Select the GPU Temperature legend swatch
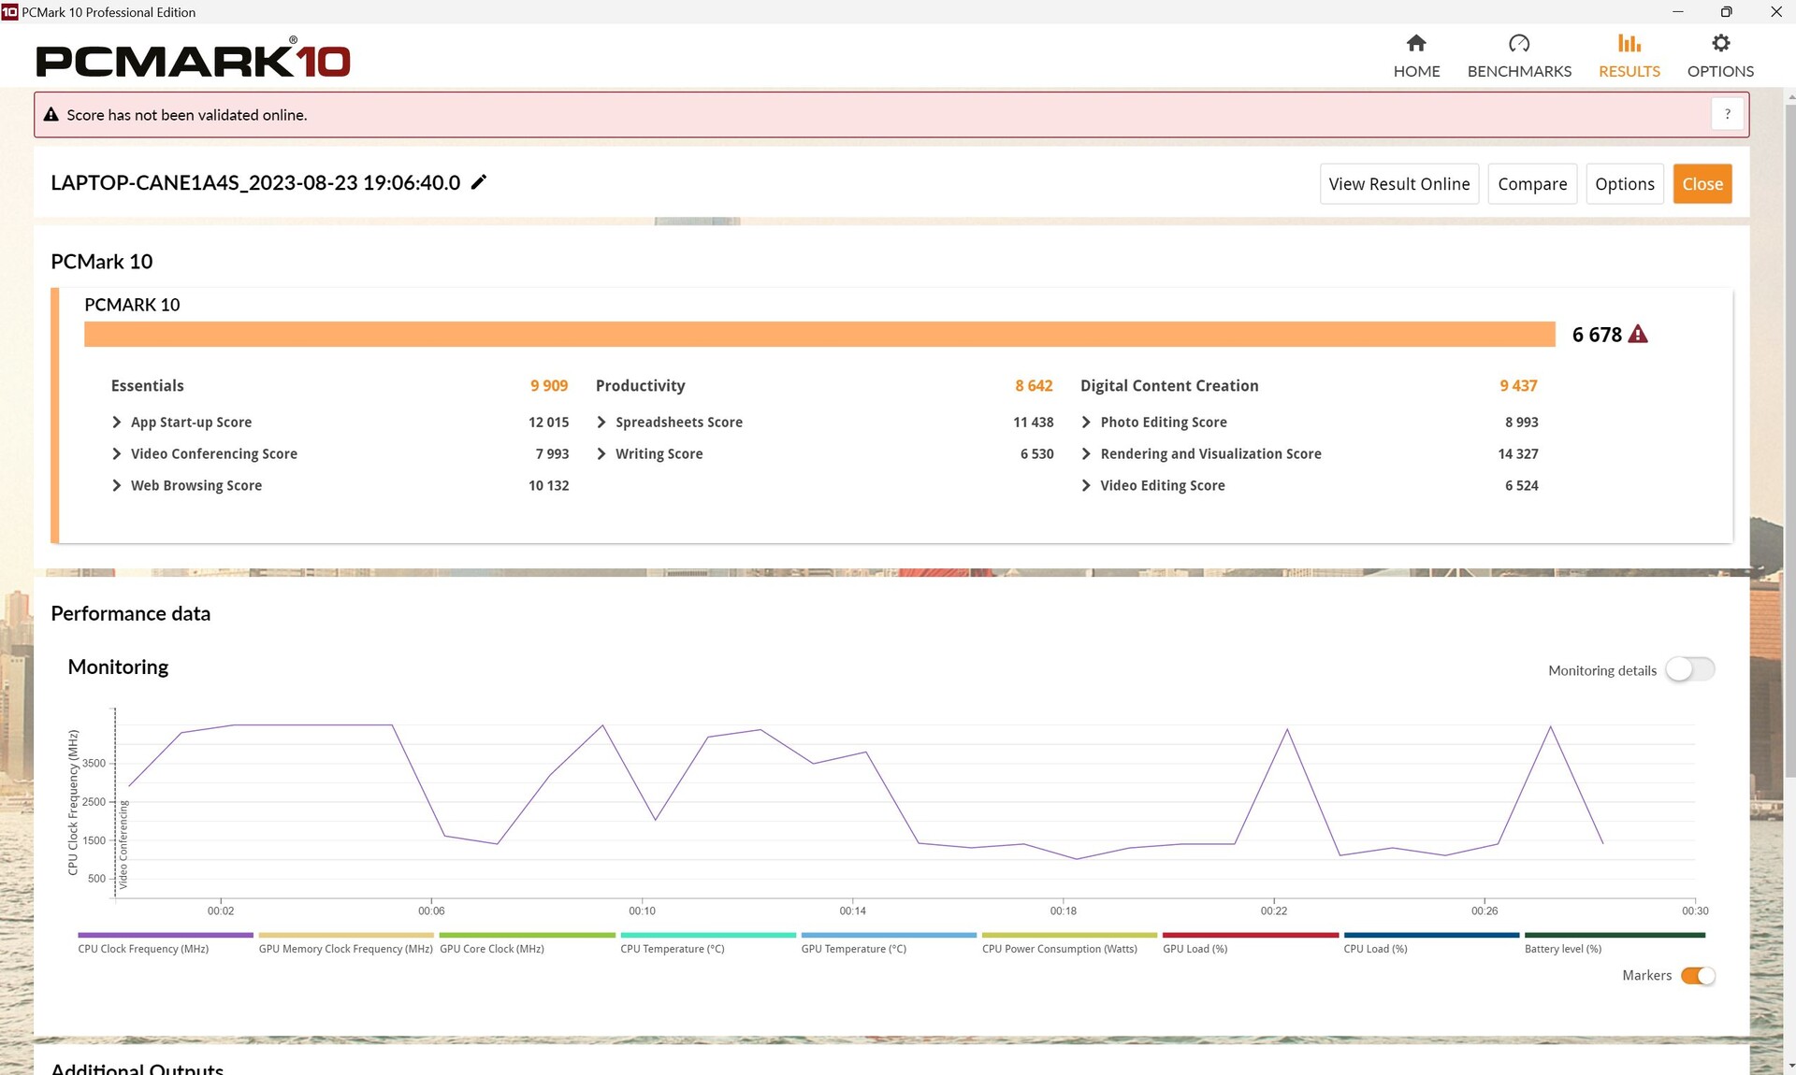 pyautogui.click(x=889, y=935)
